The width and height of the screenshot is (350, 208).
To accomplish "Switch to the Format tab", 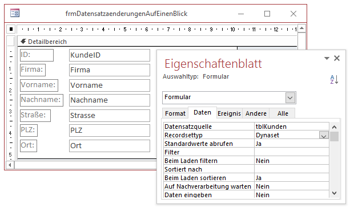I will pos(175,113).
